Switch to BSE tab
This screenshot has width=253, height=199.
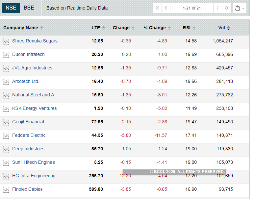29,8
